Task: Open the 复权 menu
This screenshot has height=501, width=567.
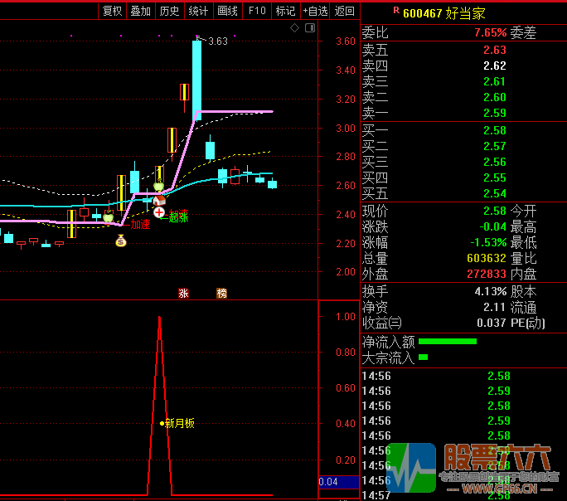Action: coord(112,11)
